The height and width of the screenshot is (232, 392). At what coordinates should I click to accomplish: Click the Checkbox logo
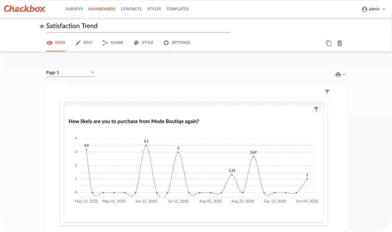[x=25, y=9]
